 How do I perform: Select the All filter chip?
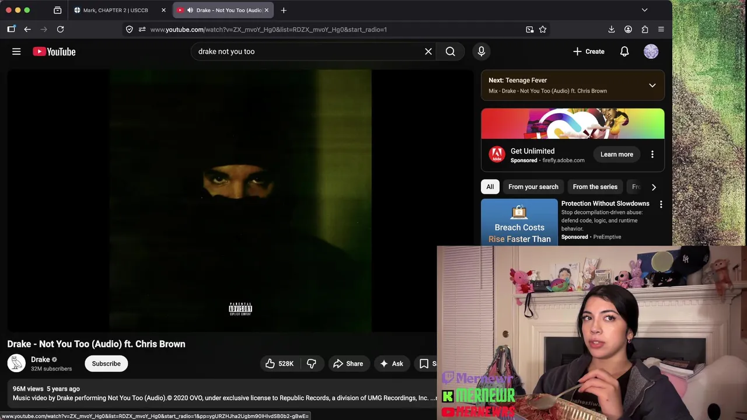point(490,187)
